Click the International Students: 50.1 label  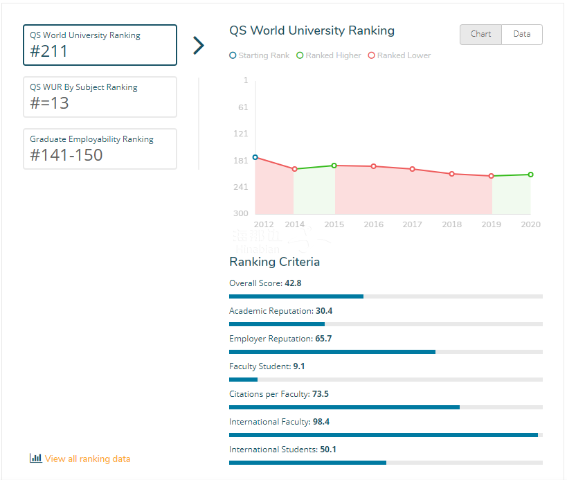[282, 450]
